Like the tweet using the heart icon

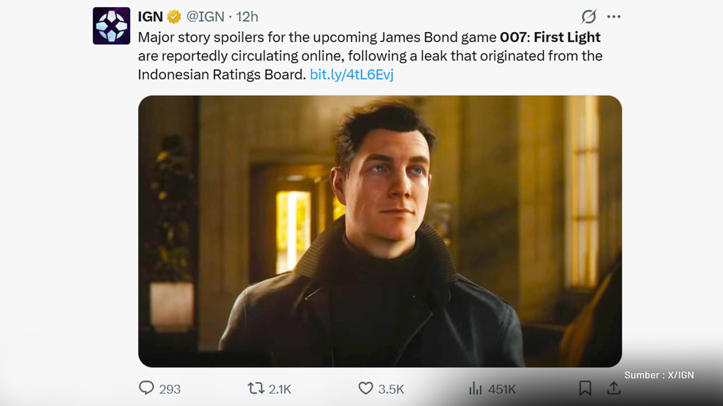point(366,389)
